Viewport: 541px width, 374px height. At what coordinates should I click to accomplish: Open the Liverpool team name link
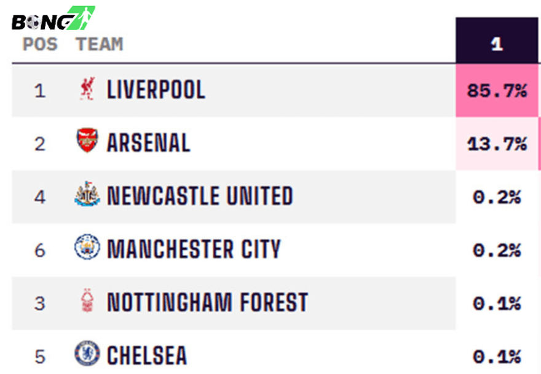coord(156,90)
